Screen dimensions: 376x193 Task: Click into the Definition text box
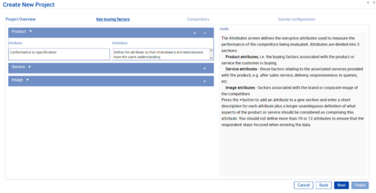click(160, 54)
